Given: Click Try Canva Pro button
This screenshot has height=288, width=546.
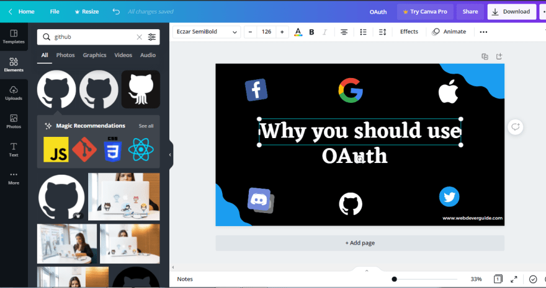Looking at the screenshot, I should (425, 12).
